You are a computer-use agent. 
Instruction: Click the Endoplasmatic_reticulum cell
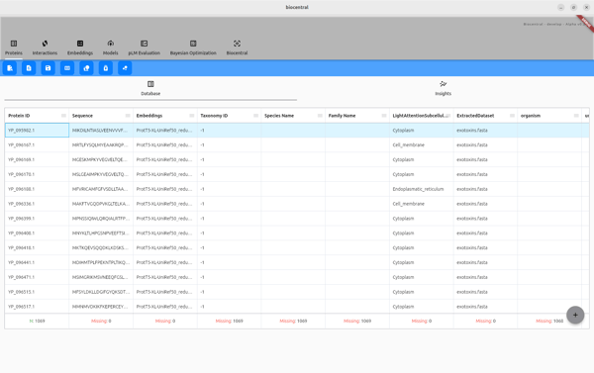[422, 189]
